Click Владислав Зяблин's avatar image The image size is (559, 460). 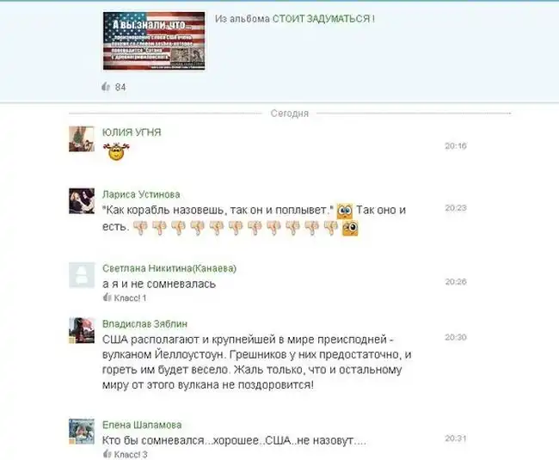point(82,330)
